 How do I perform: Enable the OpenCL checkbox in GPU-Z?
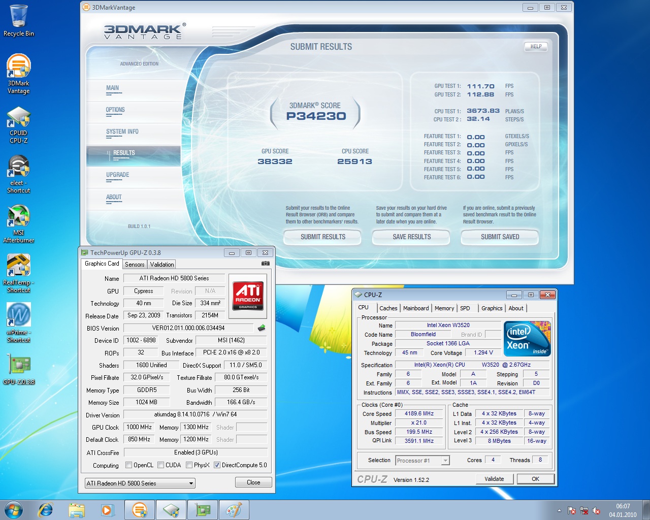pyautogui.click(x=129, y=465)
